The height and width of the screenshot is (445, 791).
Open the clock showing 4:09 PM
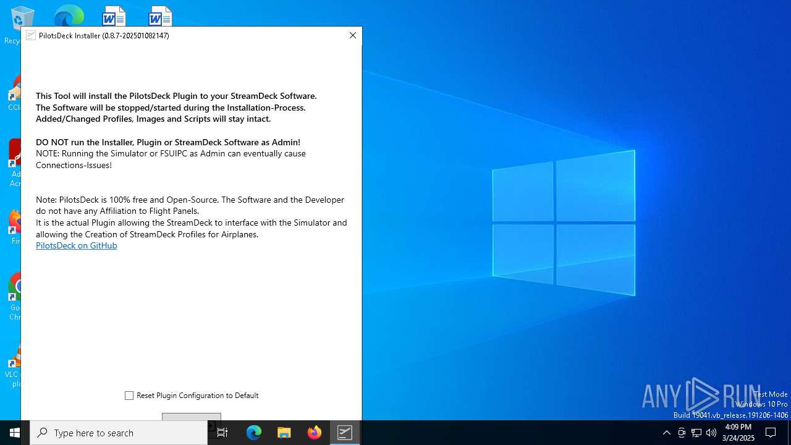coord(738,433)
